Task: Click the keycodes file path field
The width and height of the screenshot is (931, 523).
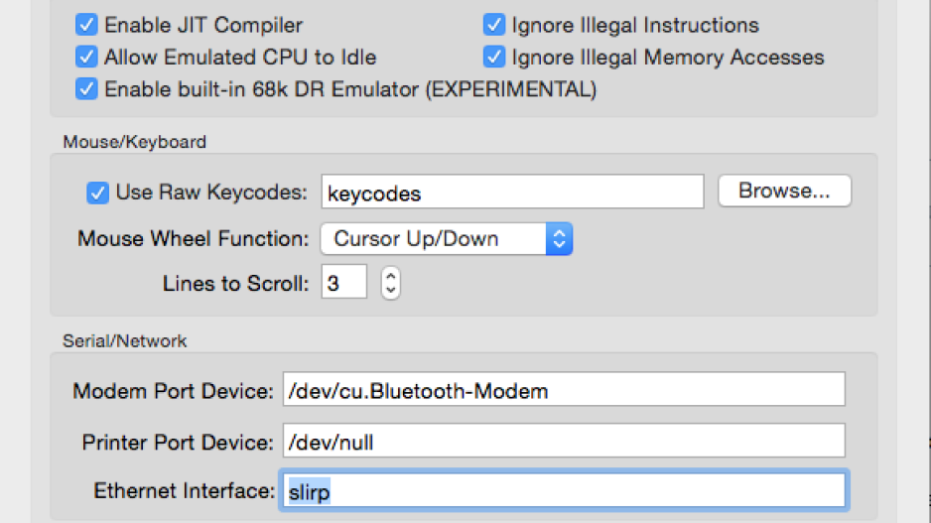Action: [x=512, y=192]
